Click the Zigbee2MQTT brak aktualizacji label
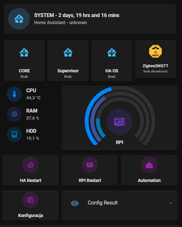Screen dimensions: 182x227 pyautogui.click(x=156, y=71)
